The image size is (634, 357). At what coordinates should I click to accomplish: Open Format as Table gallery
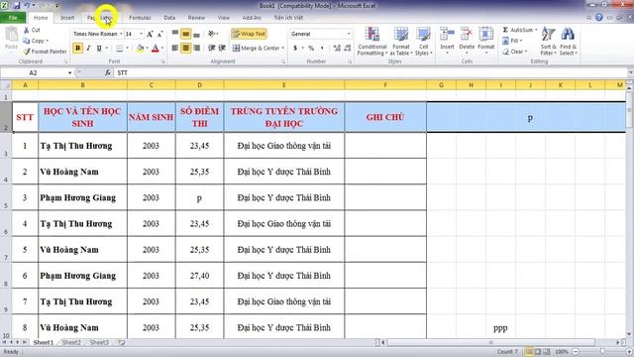(x=401, y=42)
